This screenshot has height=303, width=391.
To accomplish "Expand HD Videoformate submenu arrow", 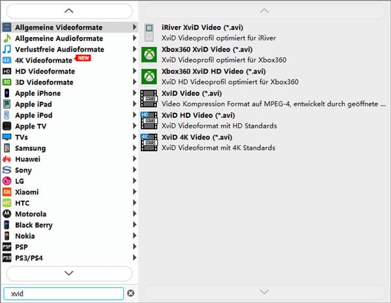I will 134,71.
